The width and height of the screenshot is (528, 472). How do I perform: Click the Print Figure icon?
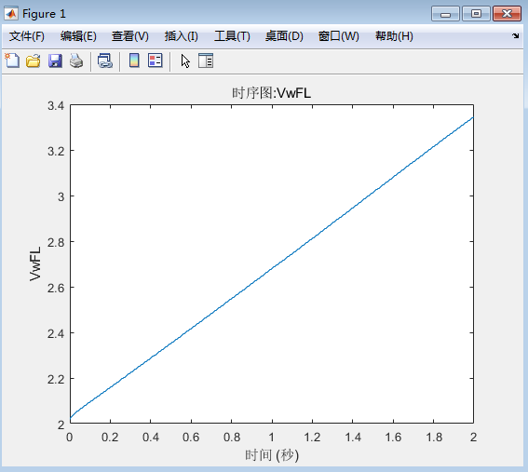[76, 61]
